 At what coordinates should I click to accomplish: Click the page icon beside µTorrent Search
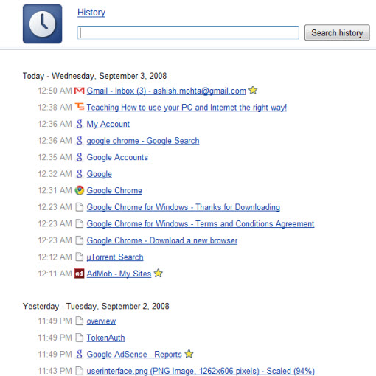(79, 257)
